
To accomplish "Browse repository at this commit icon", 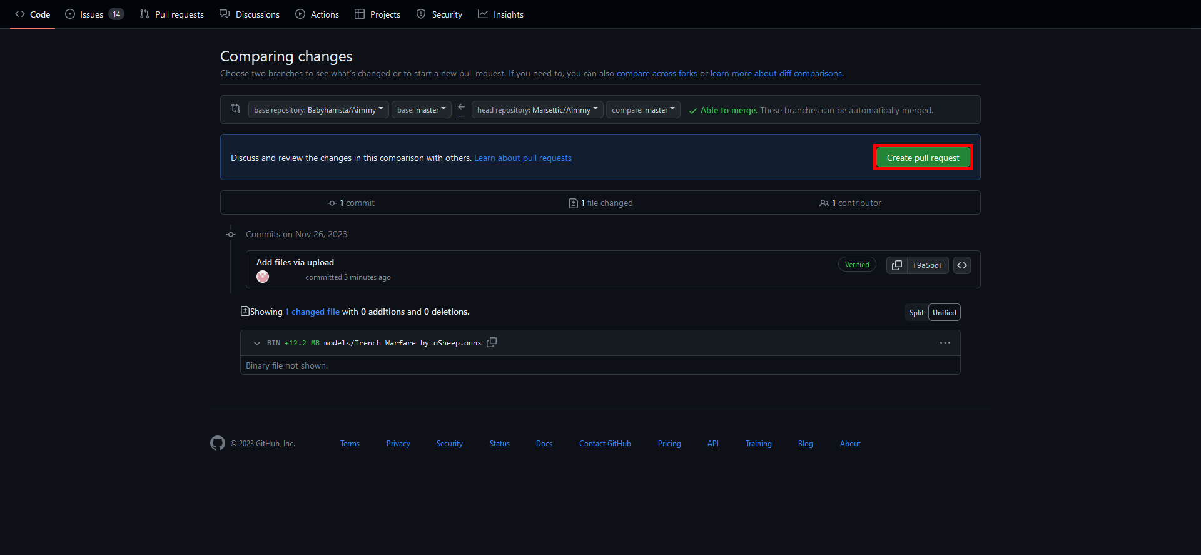I will coord(962,265).
